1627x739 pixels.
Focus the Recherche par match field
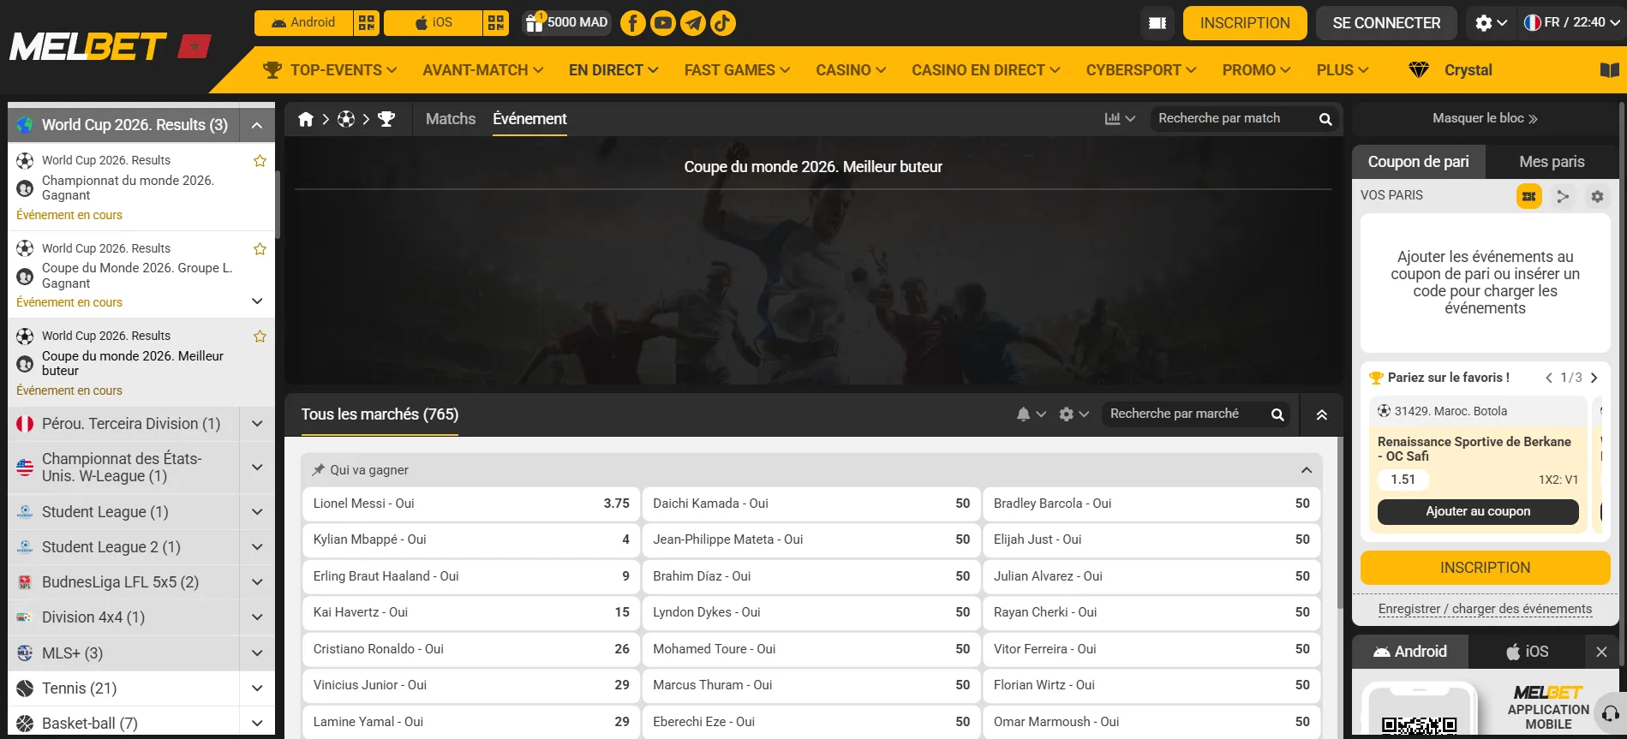[x=1234, y=118]
